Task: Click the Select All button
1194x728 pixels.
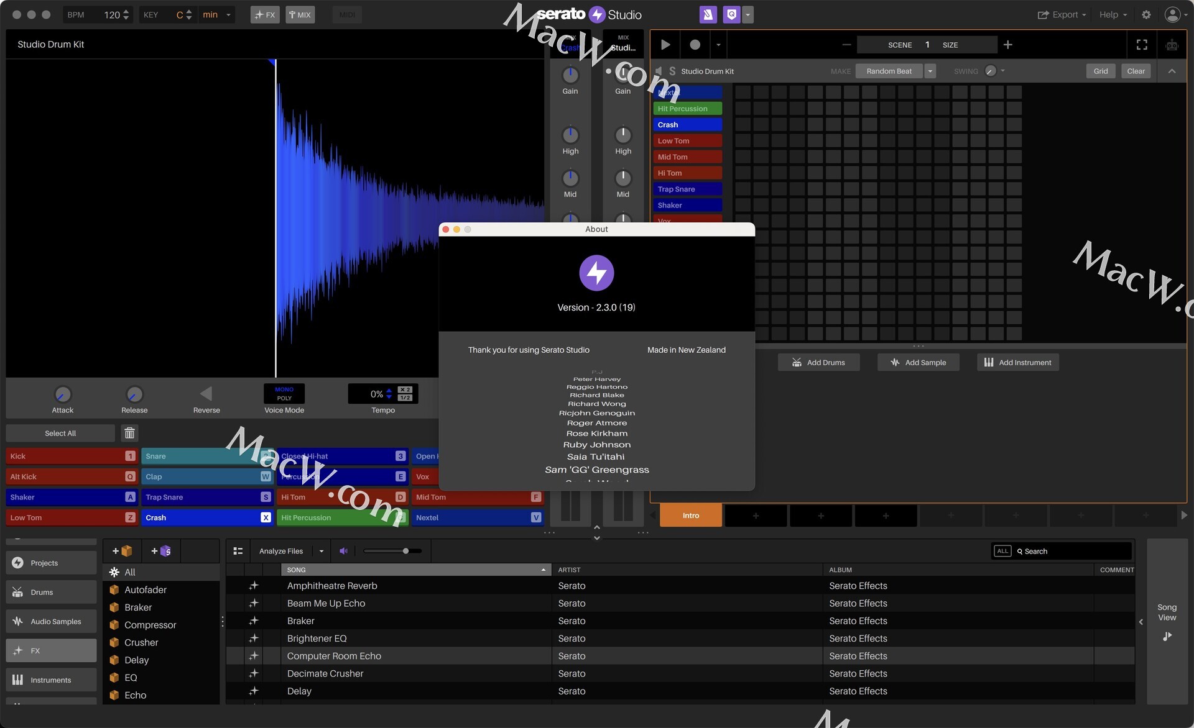Action: 60,434
